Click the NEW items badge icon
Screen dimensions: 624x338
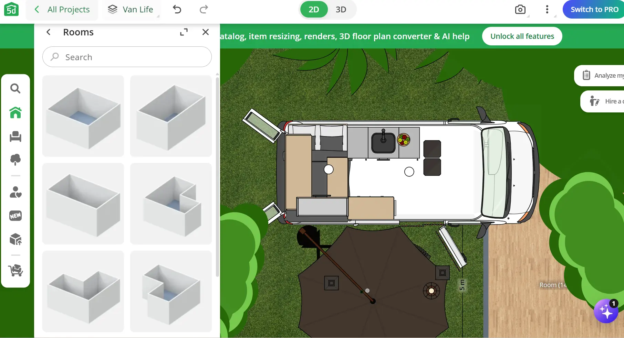tap(15, 216)
